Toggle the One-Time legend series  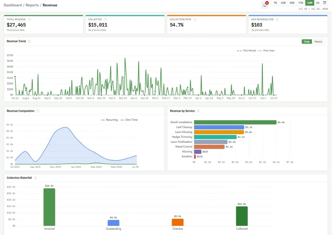click(129, 120)
